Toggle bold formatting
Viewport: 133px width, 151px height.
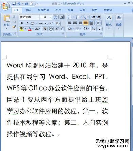22,23
